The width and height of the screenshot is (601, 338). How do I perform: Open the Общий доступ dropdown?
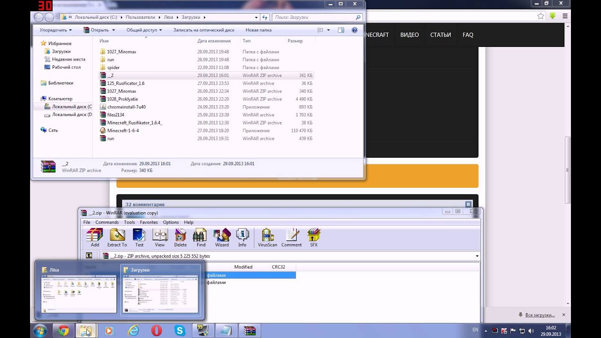(144, 30)
